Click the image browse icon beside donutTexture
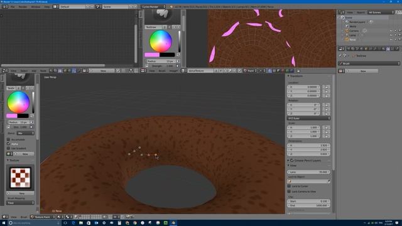 point(184,71)
